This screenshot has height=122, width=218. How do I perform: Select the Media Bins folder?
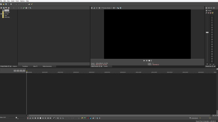(7, 12)
